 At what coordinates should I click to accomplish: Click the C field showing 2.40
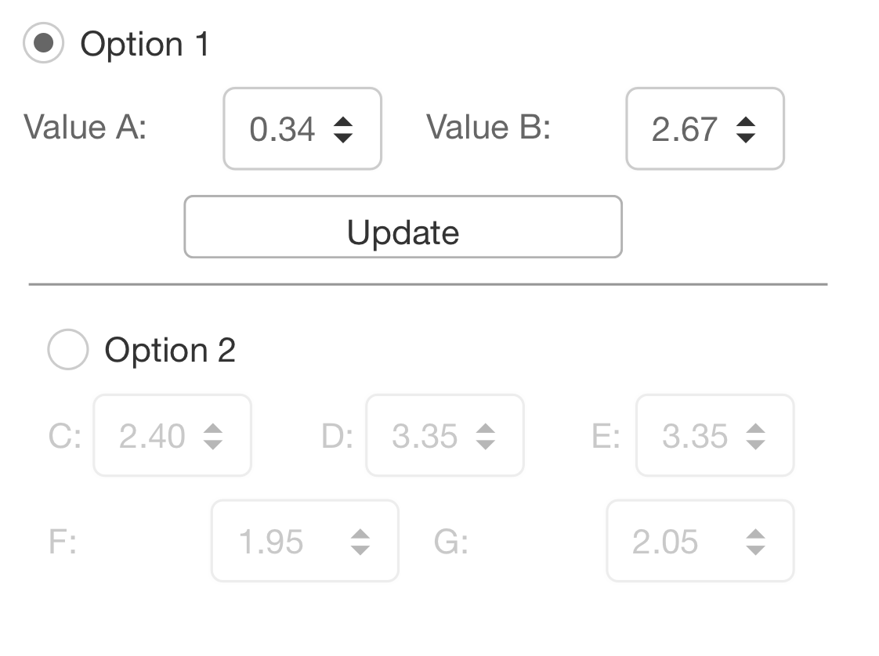152,436
